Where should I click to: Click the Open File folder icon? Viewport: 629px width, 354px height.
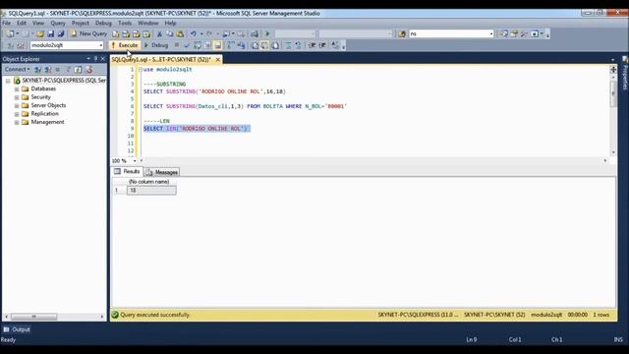tap(40, 33)
